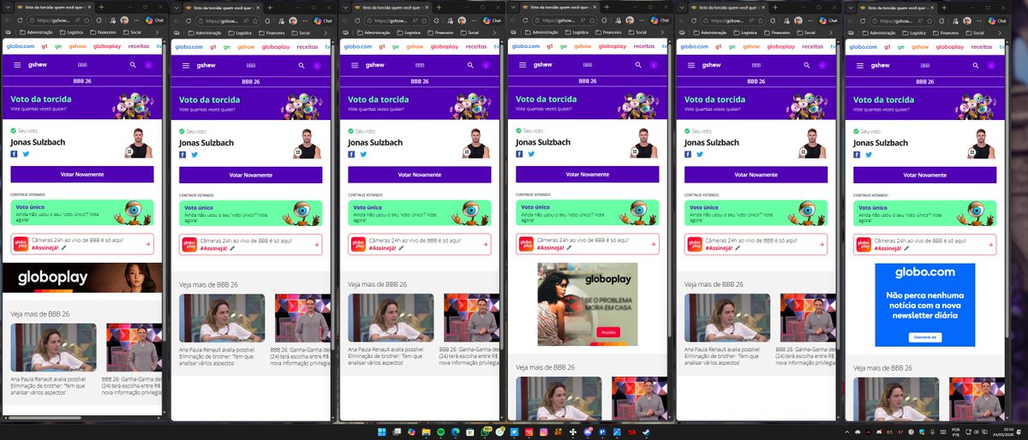This screenshot has height=440, width=1028.
Task: Open #Assineja Globoplay card in third window
Action: (420, 244)
